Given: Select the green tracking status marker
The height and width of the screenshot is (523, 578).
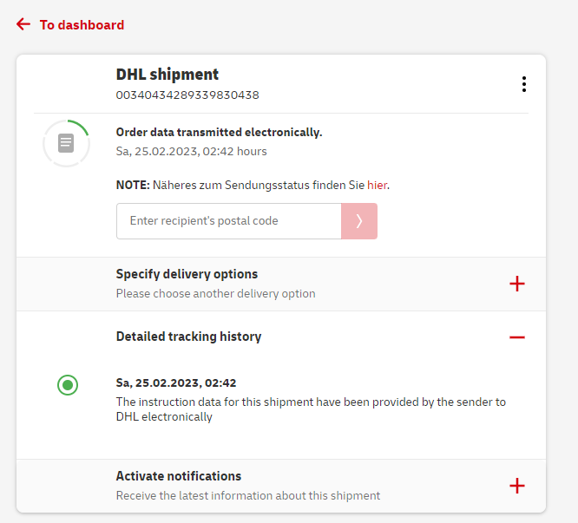Looking at the screenshot, I should tap(68, 384).
